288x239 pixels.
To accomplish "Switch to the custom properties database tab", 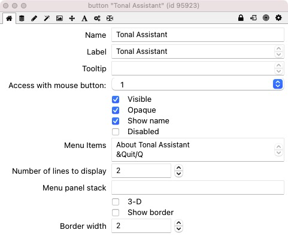I will (22, 19).
